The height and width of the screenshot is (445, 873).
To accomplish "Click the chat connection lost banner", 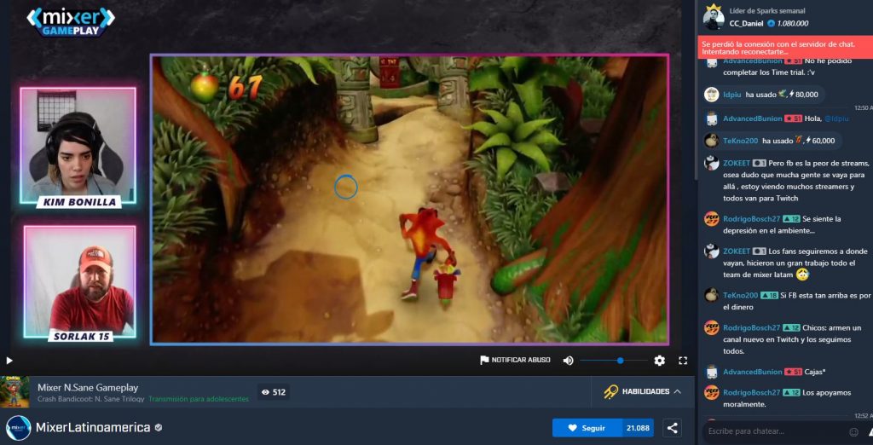I will click(785, 48).
